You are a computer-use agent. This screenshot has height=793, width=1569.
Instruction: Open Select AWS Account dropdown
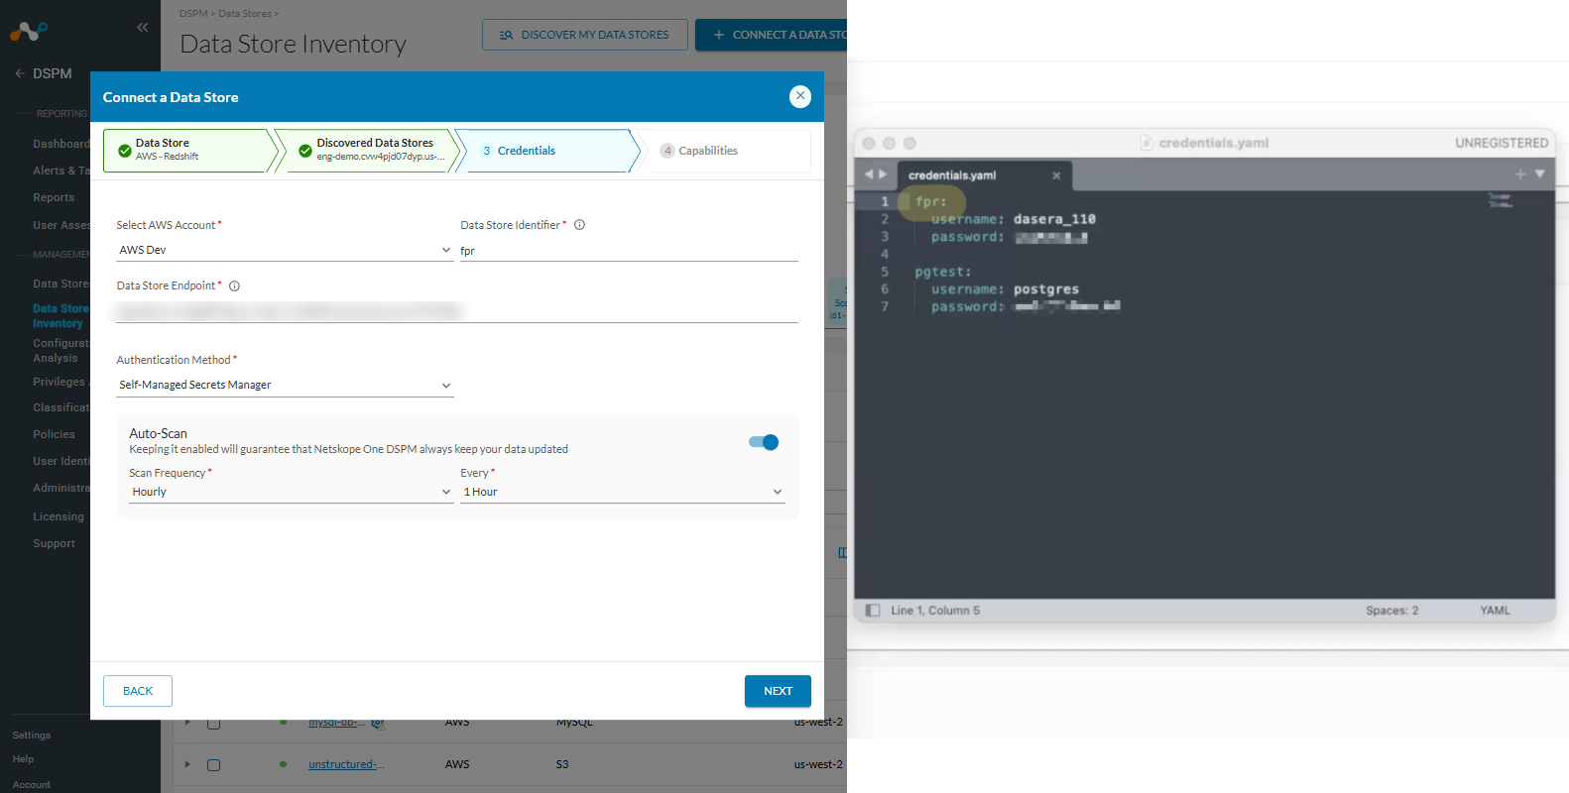285,250
